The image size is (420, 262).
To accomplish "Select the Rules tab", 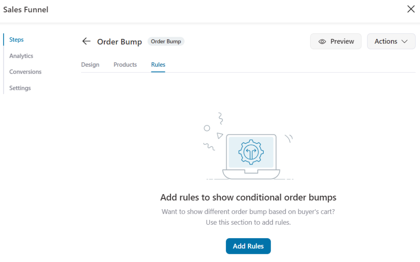I will pos(158,65).
